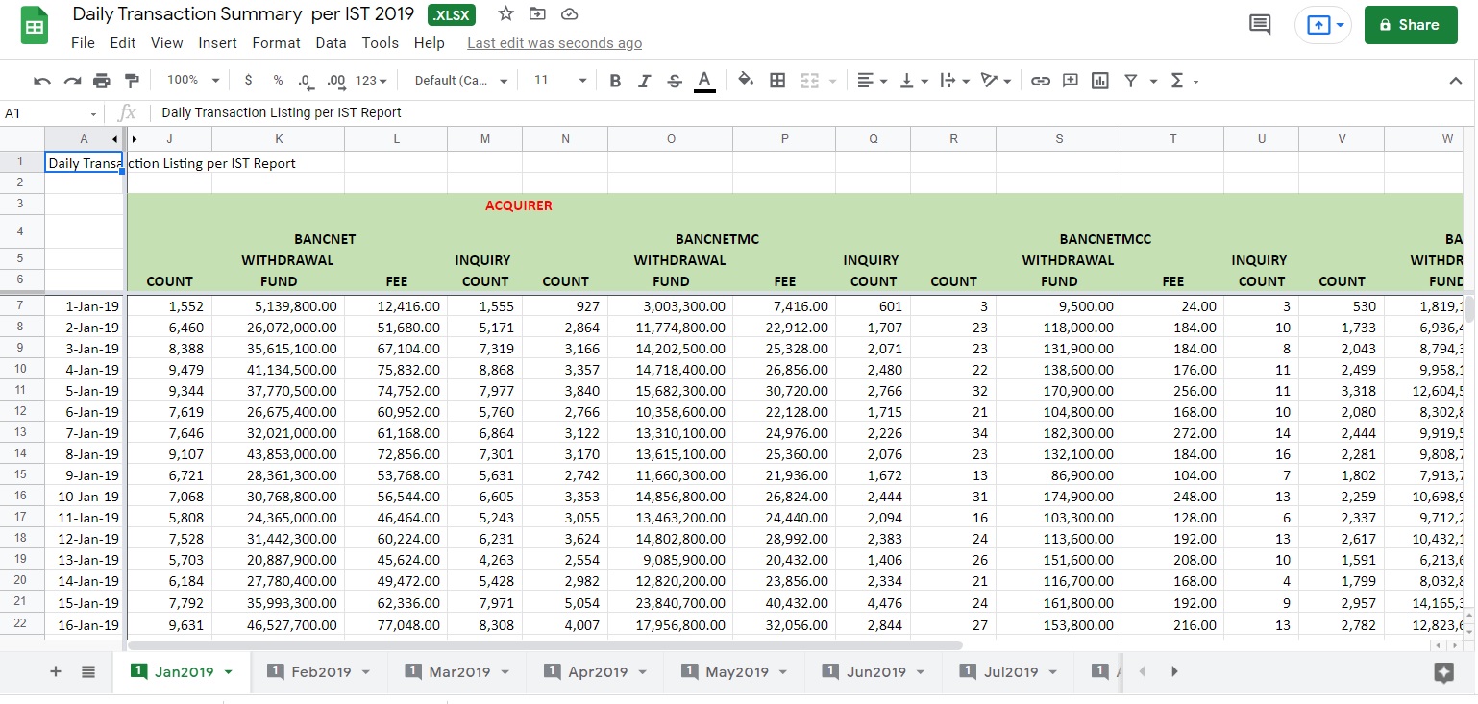Open the text color picker

[x=704, y=81]
